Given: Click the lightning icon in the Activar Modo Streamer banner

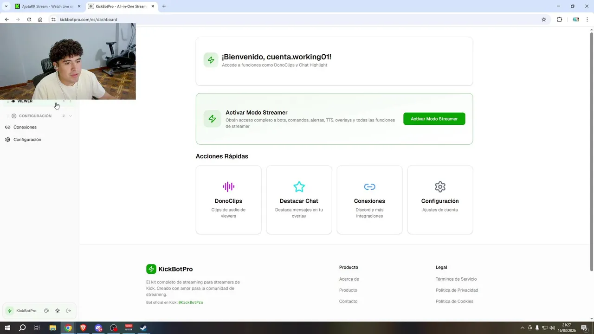Looking at the screenshot, I should click(212, 119).
